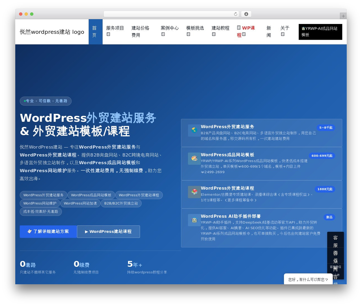Click the 1888元起 price badge
This screenshot has height=306, width=362.
point(325,189)
